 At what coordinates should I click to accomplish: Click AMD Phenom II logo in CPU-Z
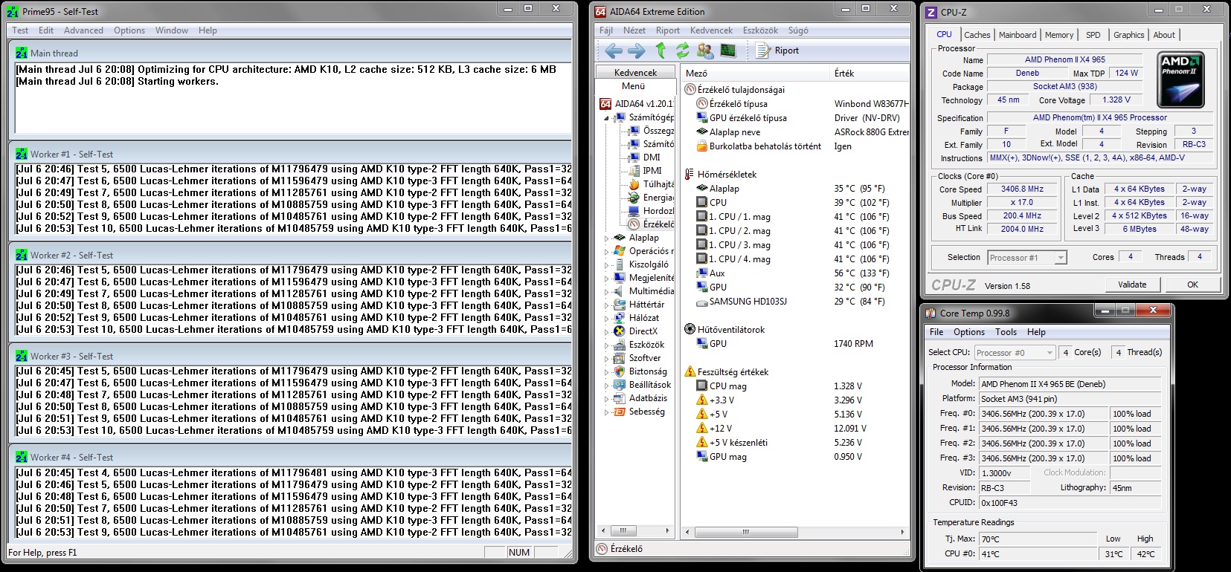pos(1180,80)
